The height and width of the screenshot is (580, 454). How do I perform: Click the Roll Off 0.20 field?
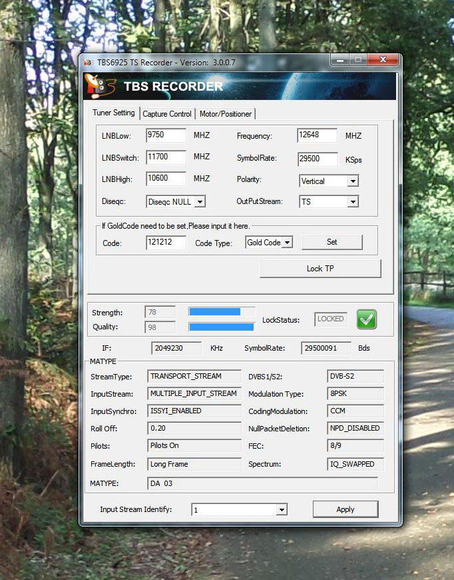click(x=194, y=429)
